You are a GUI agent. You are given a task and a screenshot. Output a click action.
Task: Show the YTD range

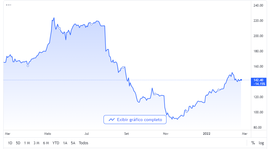click(56, 143)
